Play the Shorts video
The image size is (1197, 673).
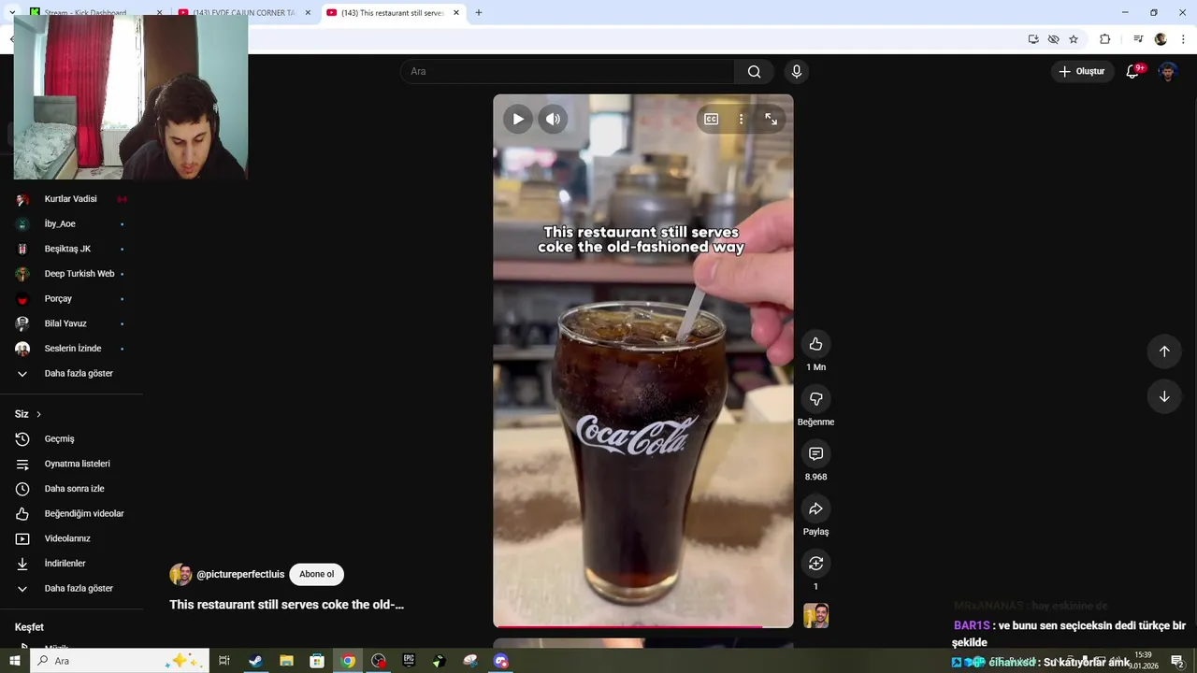[x=518, y=119]
